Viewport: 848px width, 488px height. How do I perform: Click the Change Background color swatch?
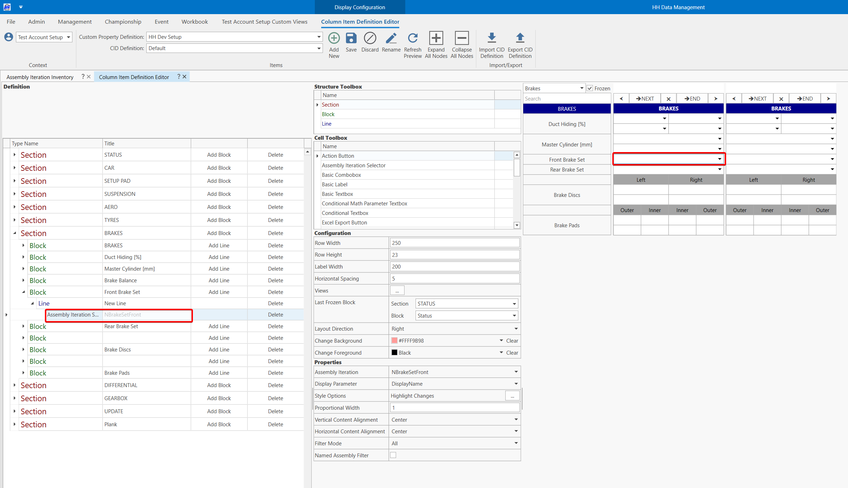pyautogui.click(x=394, y=341)
